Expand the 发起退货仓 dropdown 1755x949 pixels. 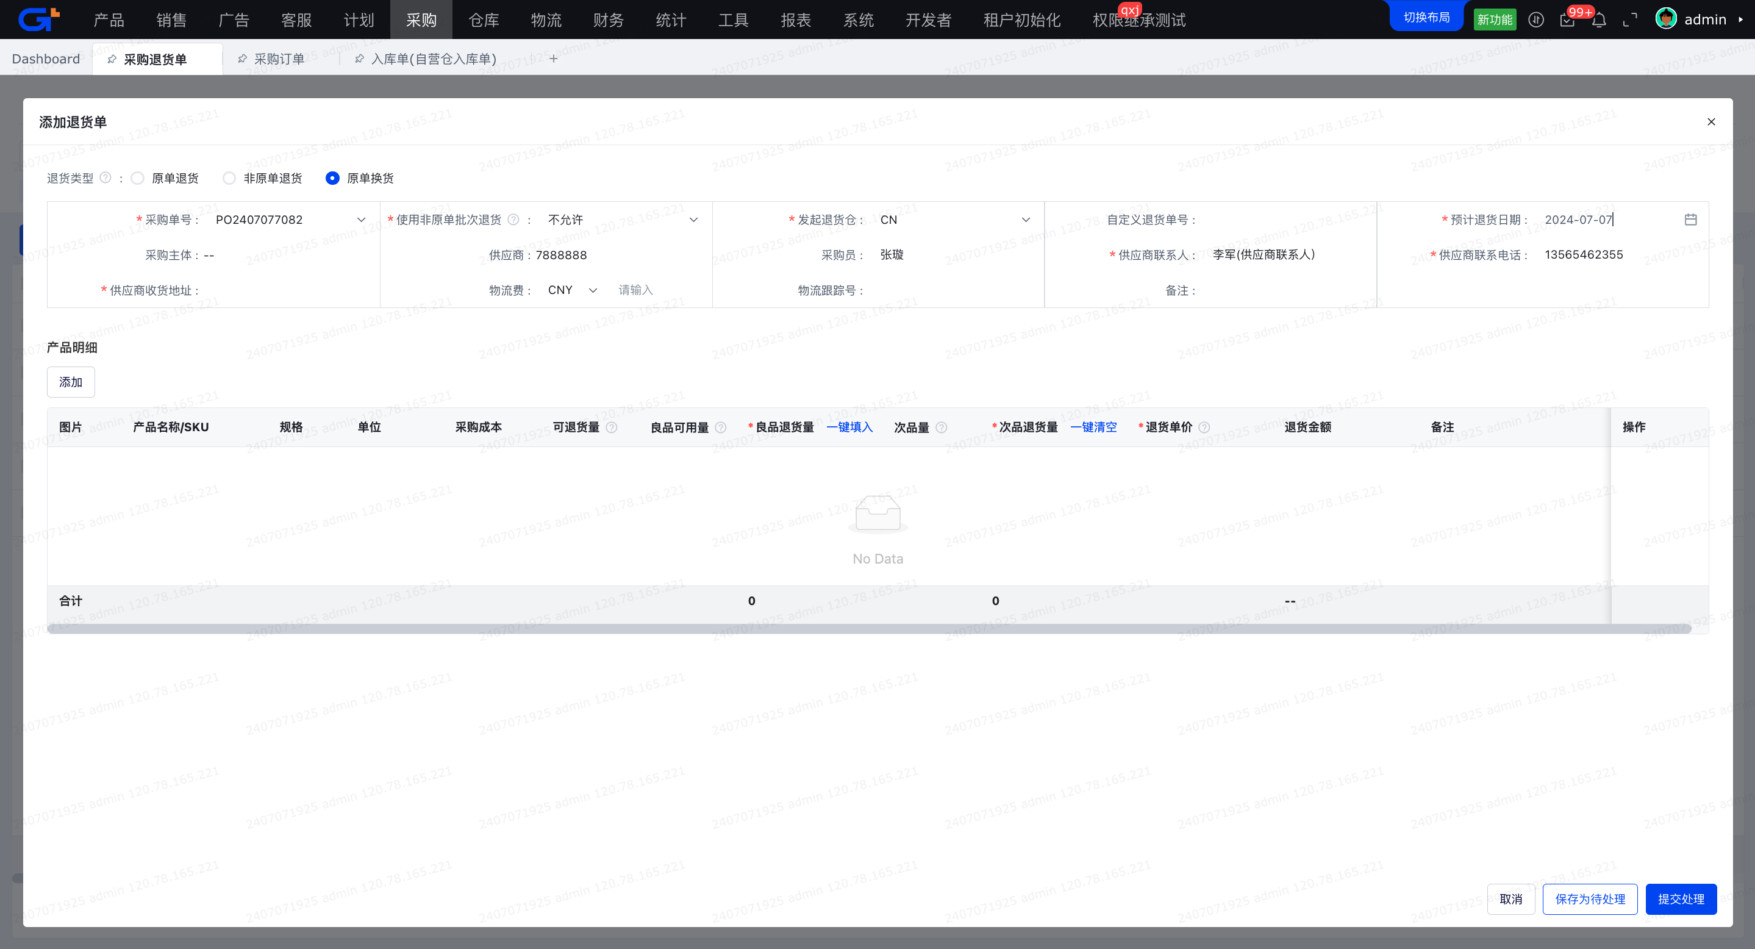point(1026,220)
